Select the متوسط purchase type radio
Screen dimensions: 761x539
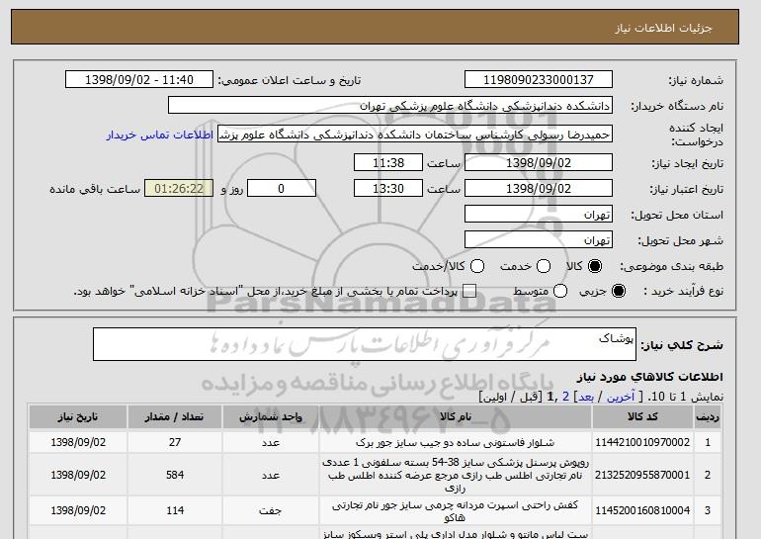click(x=560, y=291)
